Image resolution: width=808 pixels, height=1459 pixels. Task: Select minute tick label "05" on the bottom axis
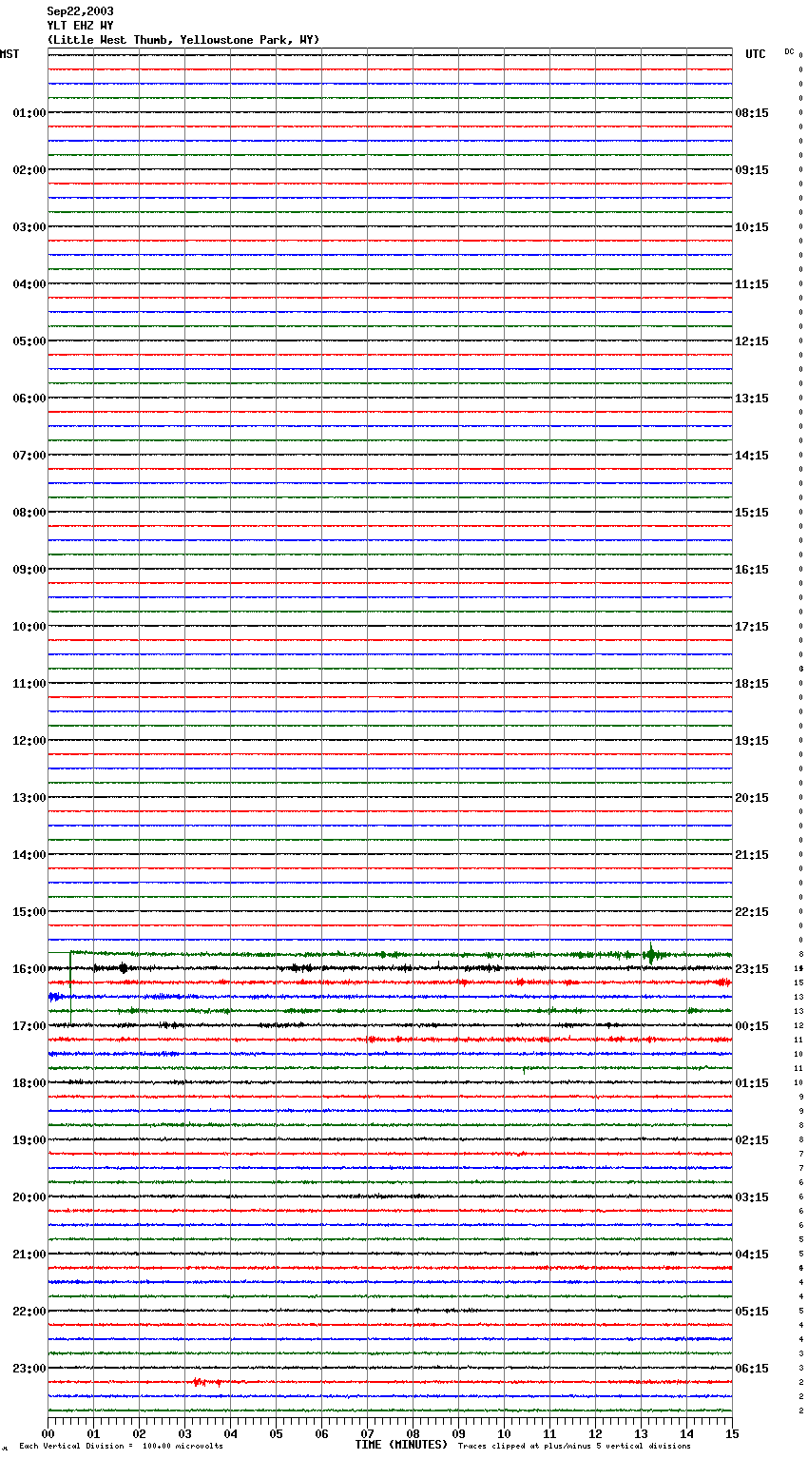(x=276, y=1433)
